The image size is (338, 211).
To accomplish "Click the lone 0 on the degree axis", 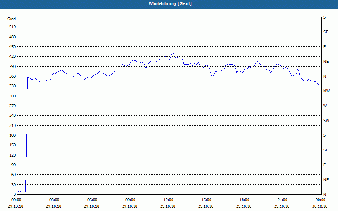I will [x=14, y=195].
